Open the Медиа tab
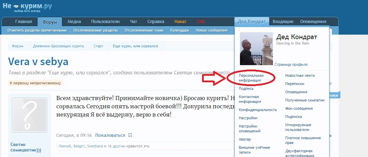The image size is (368, 157). 74,22
